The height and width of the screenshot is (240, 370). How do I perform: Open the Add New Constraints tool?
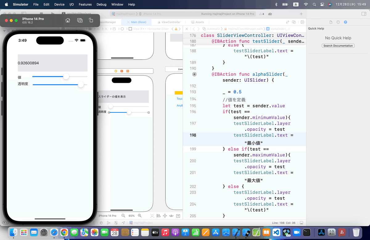coord(165,216)
